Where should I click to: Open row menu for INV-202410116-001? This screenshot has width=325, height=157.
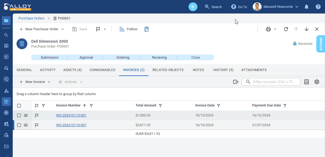26,125
